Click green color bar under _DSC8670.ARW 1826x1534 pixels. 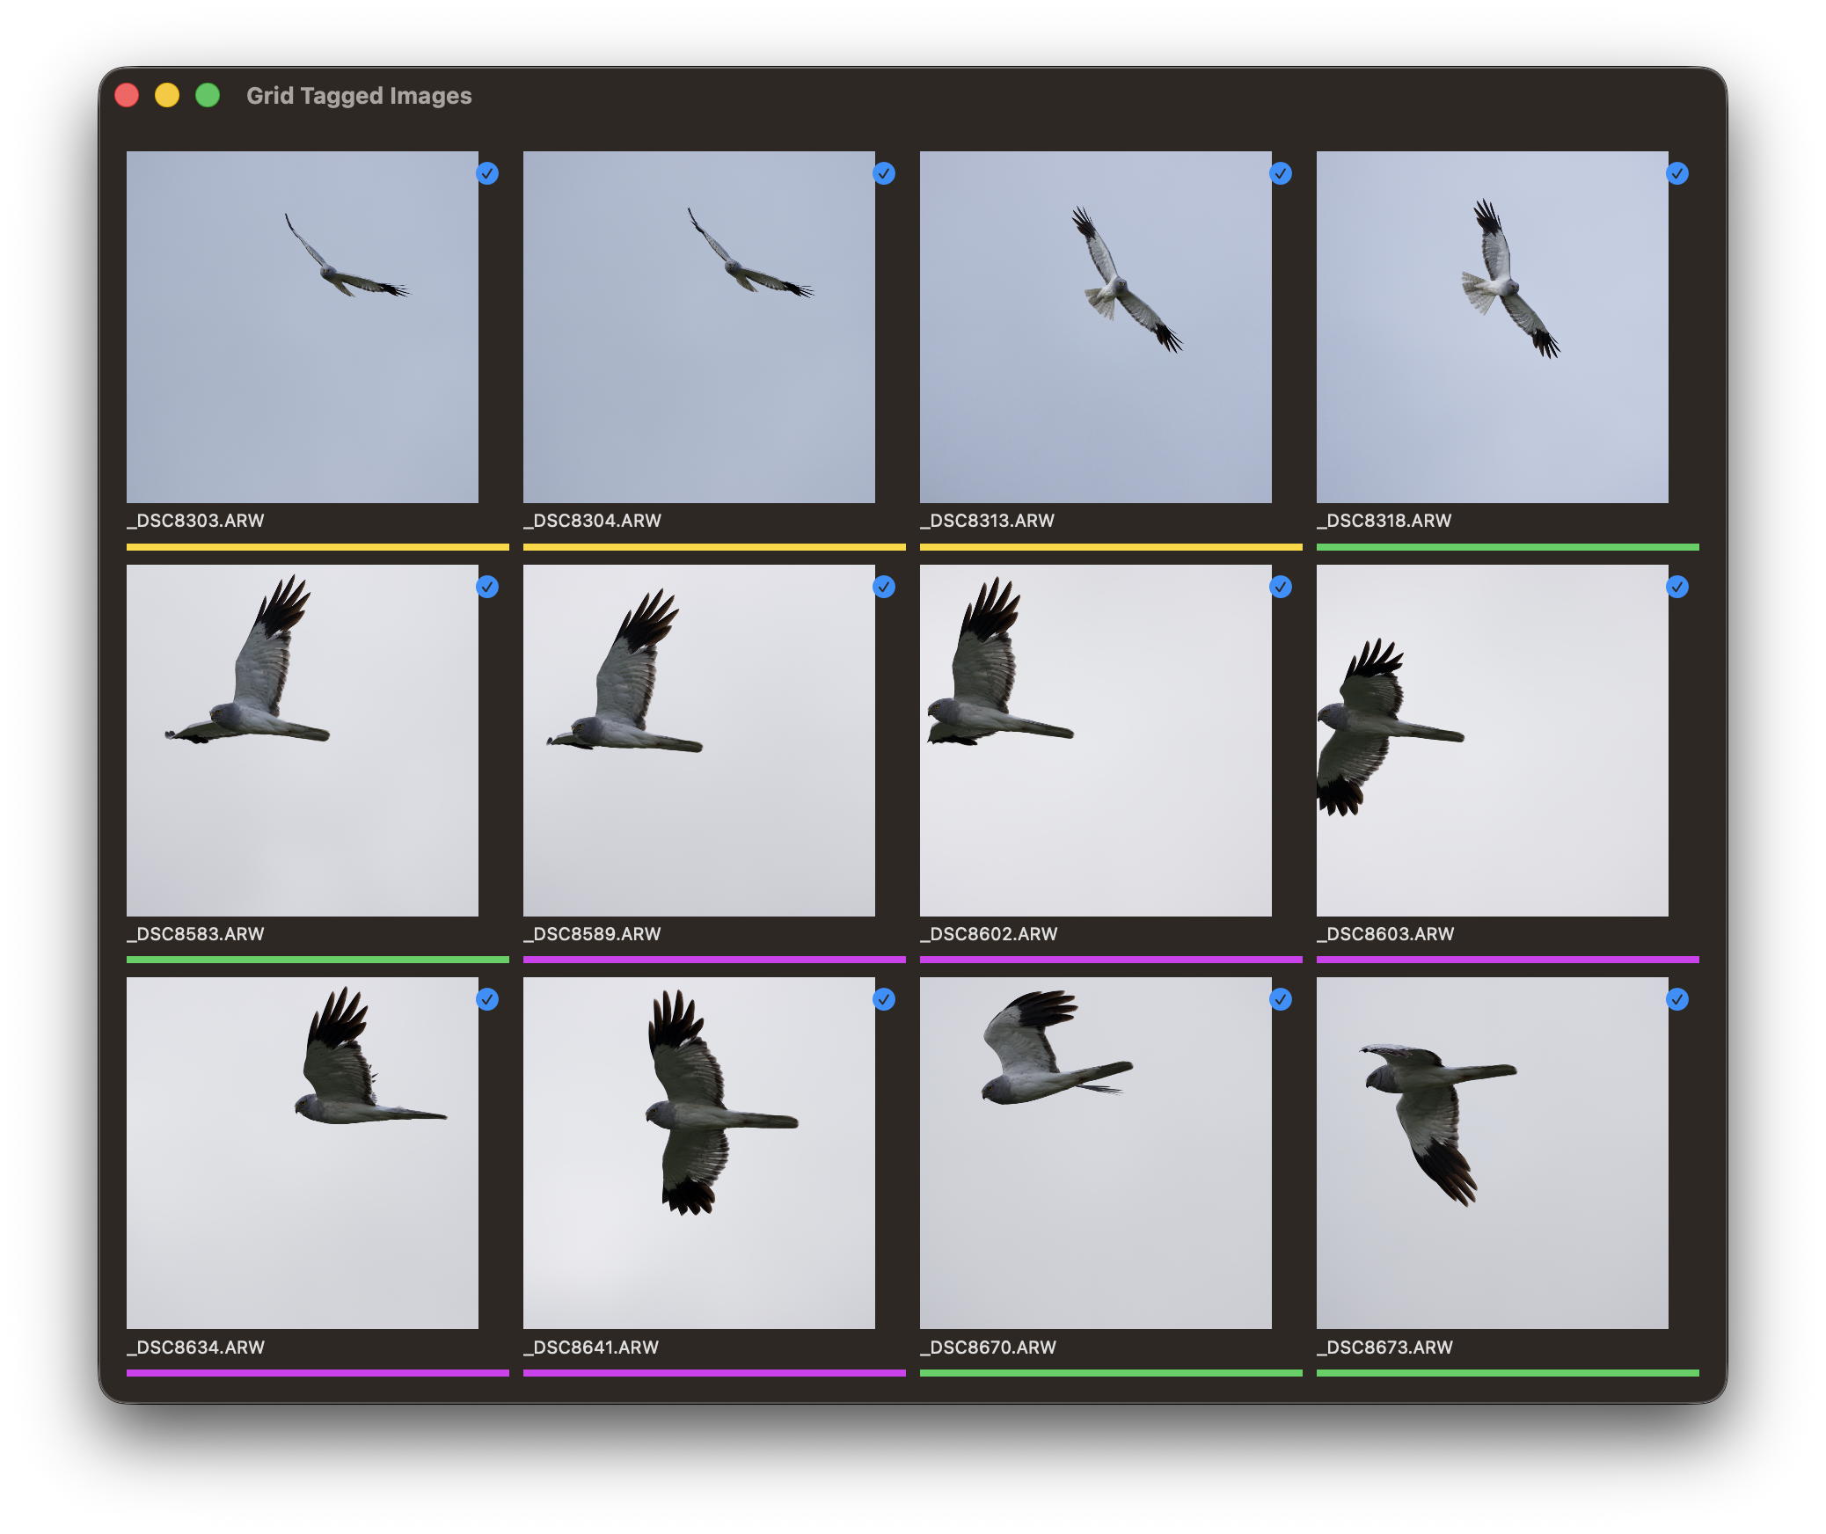coord(1110,1372)
